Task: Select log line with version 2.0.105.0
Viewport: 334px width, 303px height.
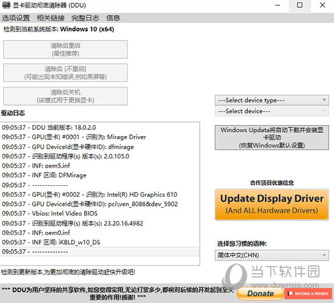Action: click(x=99, y=156)
